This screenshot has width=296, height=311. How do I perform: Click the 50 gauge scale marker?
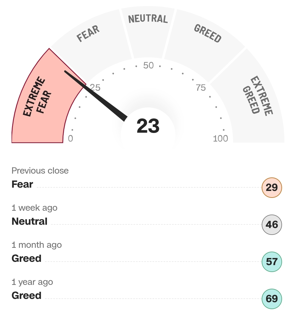[x=148, y=65]
